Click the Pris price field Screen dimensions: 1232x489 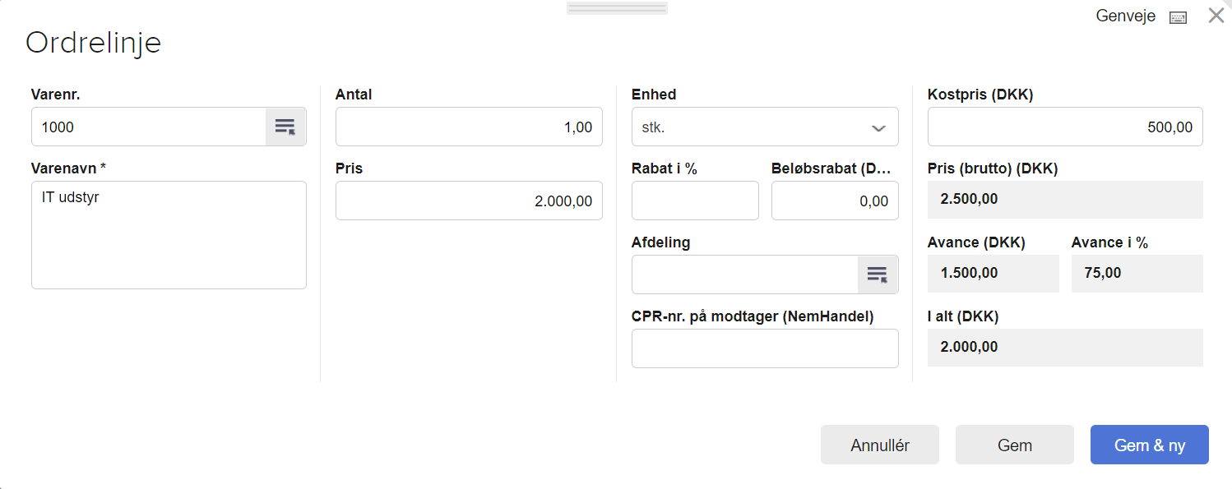pyautogui.click(x=469, y=201)
